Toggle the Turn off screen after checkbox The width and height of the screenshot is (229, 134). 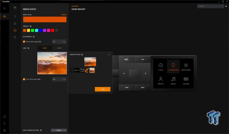(x=24, y=79)
